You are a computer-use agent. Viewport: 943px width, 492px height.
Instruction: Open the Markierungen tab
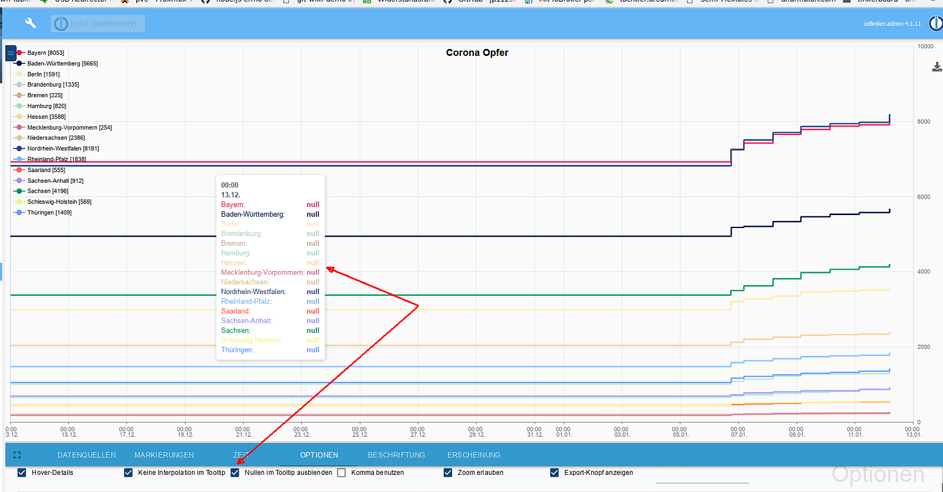point(164,455)
